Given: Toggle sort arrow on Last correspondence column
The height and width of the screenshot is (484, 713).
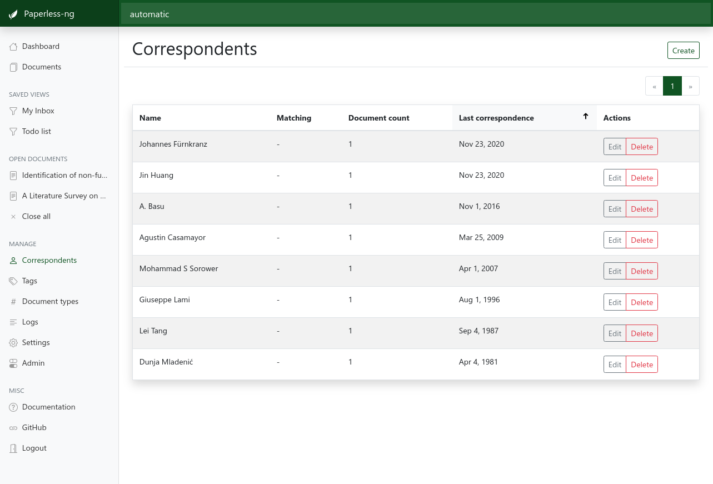Looking at the screenshot, I should pos(585,117).
